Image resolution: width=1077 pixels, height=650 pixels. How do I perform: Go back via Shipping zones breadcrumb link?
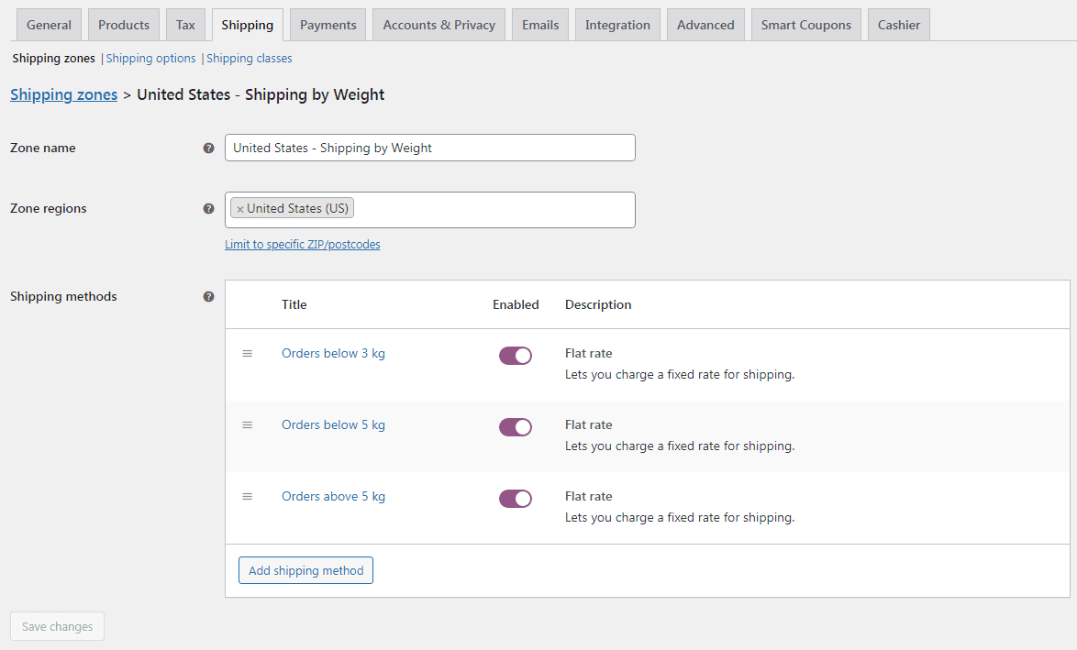[x=64, y=94]
